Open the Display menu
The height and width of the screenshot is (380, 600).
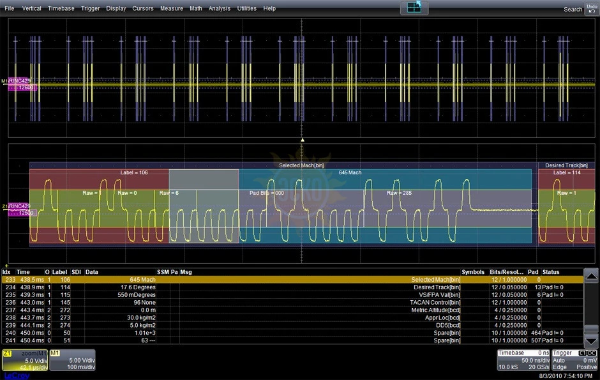coord(116,8)
